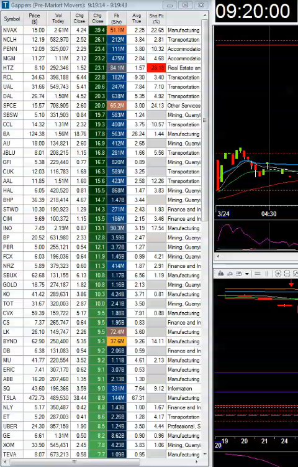This screenshot has height=467, width=298.
Task: Select DAL symbol row
Action: (101, 96)
